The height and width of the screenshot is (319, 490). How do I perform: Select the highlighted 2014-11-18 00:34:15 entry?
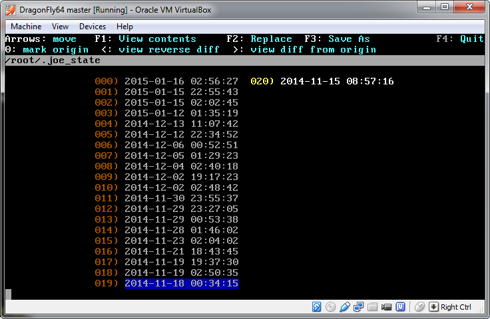point(181,284)
